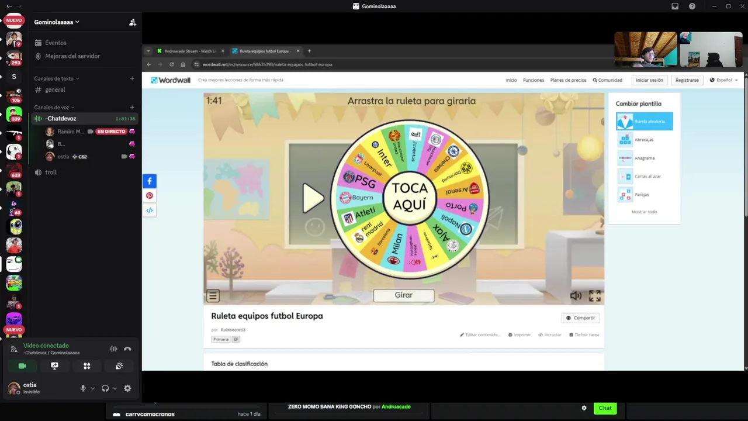Open Comunidad search link
Screen dimensions: 748x421
pyautogui.click(x=608, y=80)
